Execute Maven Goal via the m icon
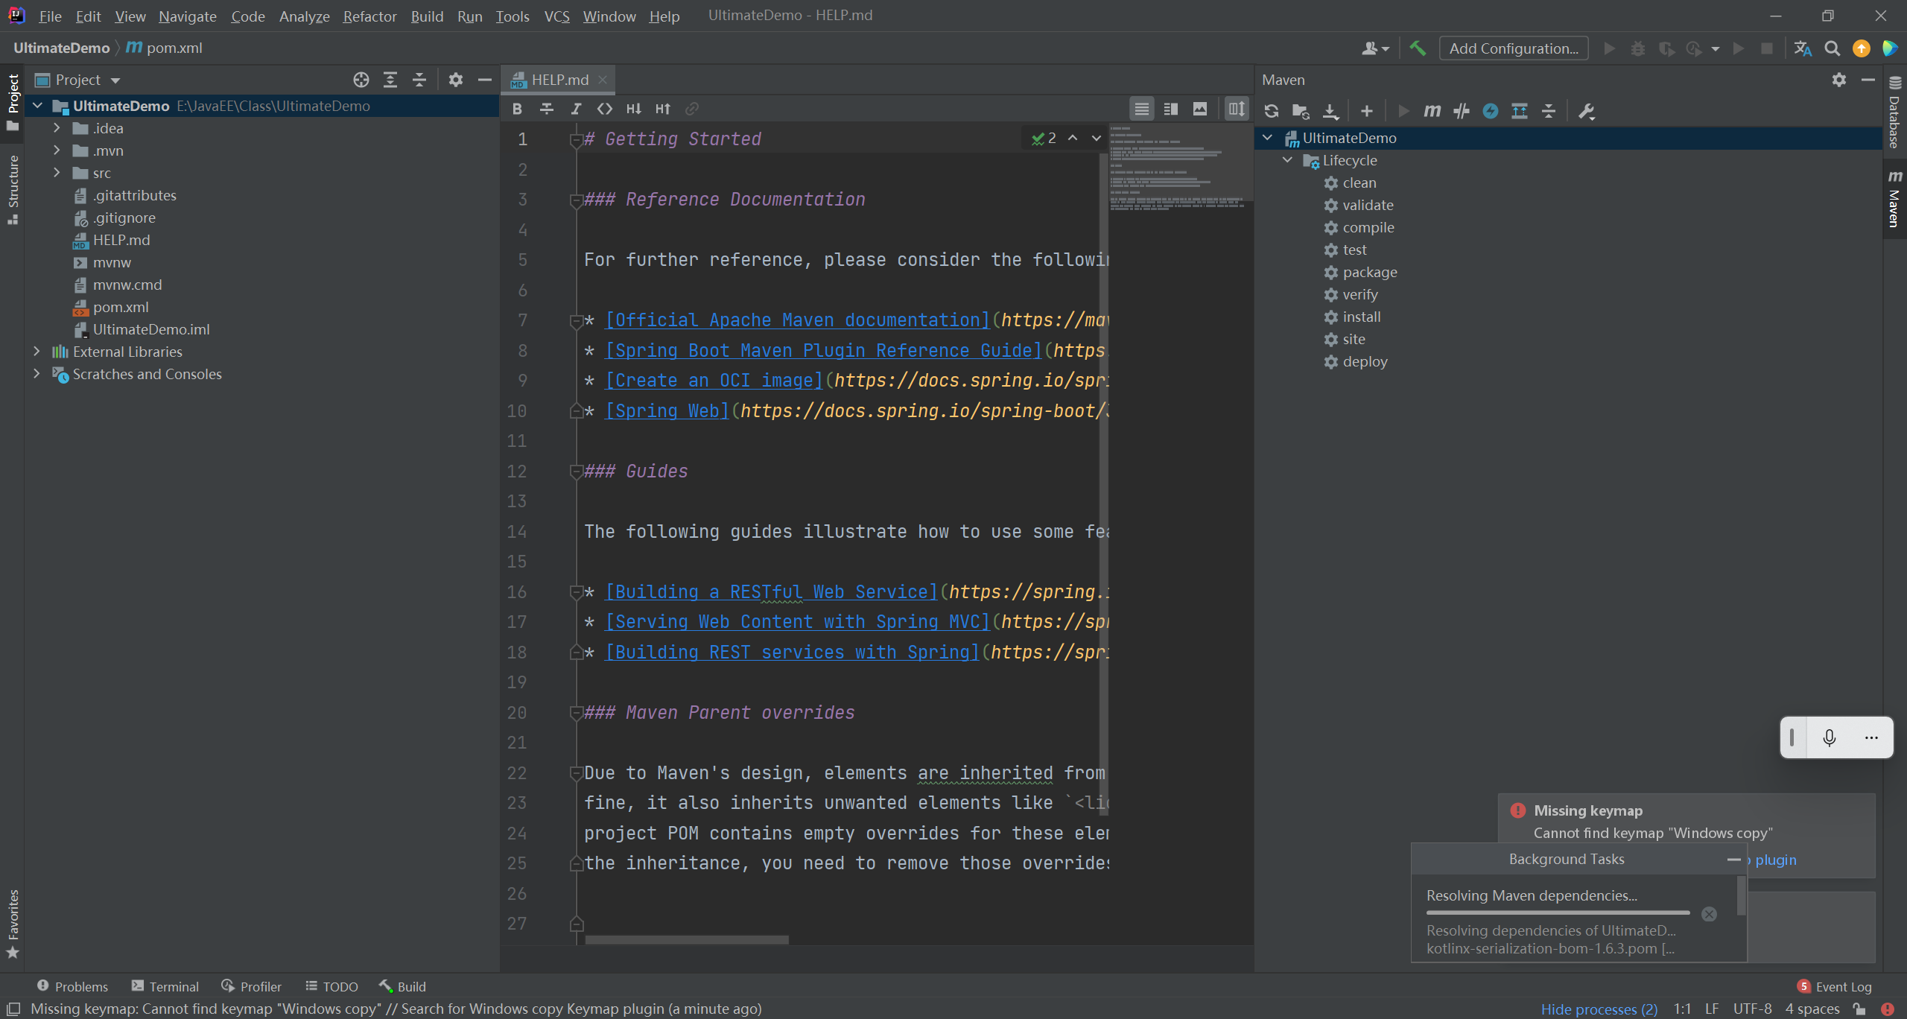 click(1432, 111)
